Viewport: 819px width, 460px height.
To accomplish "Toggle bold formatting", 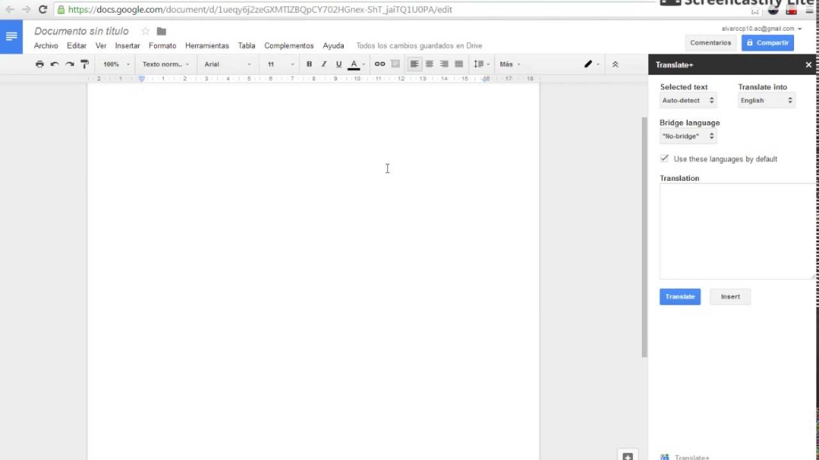I will tap(309, 64).
